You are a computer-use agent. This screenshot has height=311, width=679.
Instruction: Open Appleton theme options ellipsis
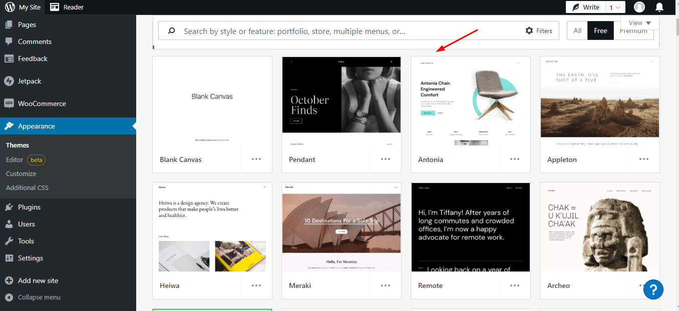point(644,159)
